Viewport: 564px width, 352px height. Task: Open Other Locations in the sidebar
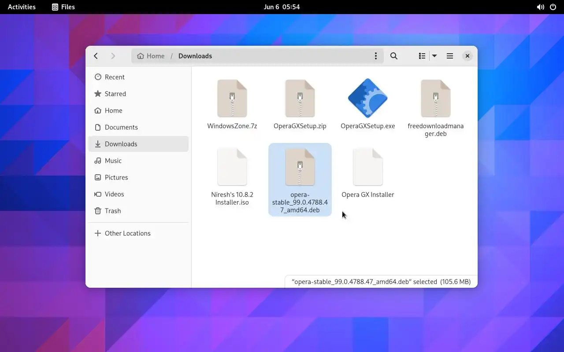(138, 233)
